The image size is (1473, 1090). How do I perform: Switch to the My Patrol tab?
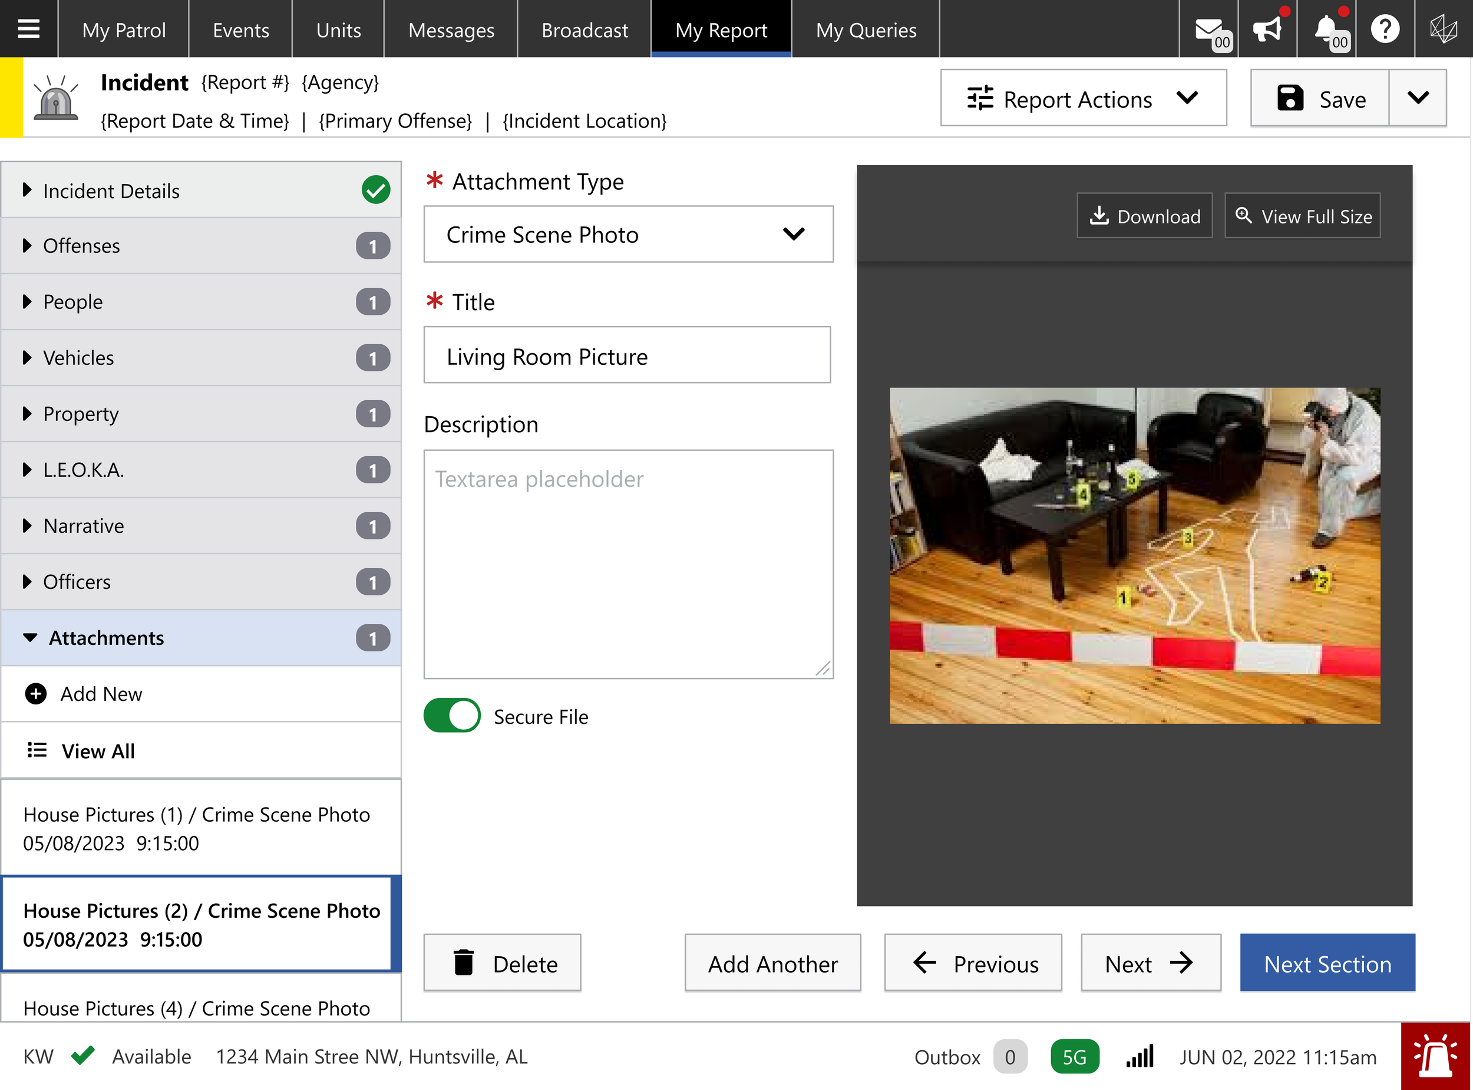(x=124, y=29)
